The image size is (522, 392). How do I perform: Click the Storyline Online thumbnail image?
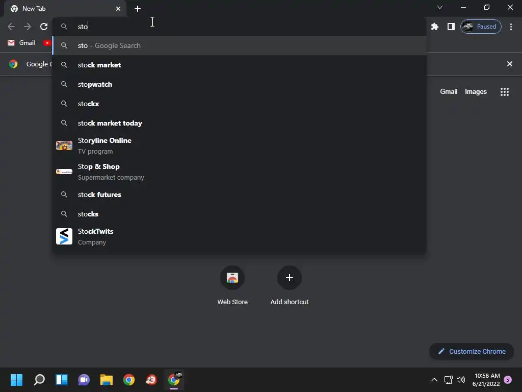click(64, 145)
